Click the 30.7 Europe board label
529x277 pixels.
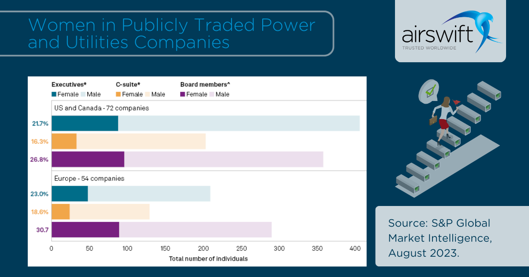pyautogui.click(x=41, y=229)
